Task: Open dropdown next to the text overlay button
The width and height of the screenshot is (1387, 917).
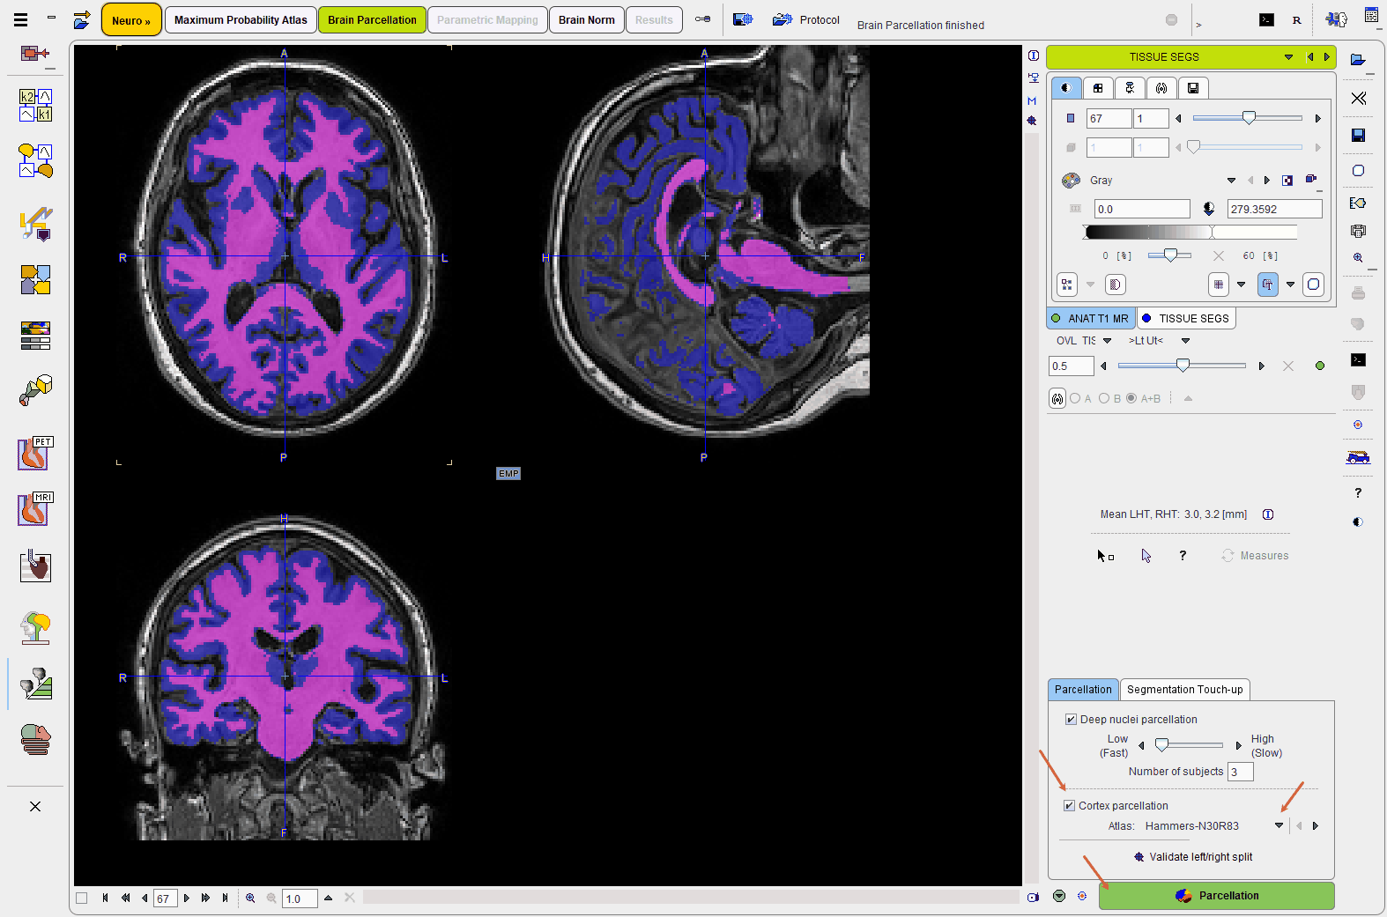Action: point(1290,285)
